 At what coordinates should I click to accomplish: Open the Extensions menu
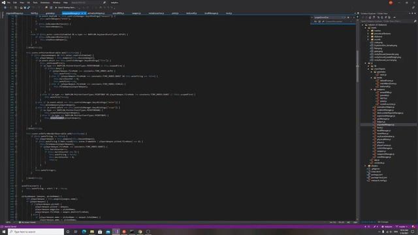pos(45,3)
